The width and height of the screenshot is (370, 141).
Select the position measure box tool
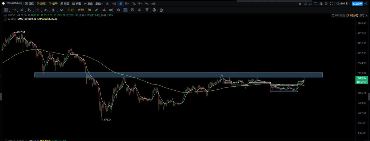click(x=54, y=10)
